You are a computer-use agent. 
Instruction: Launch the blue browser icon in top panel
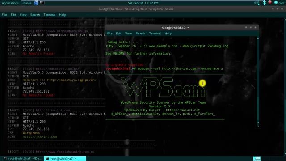(x=36, y=3)
